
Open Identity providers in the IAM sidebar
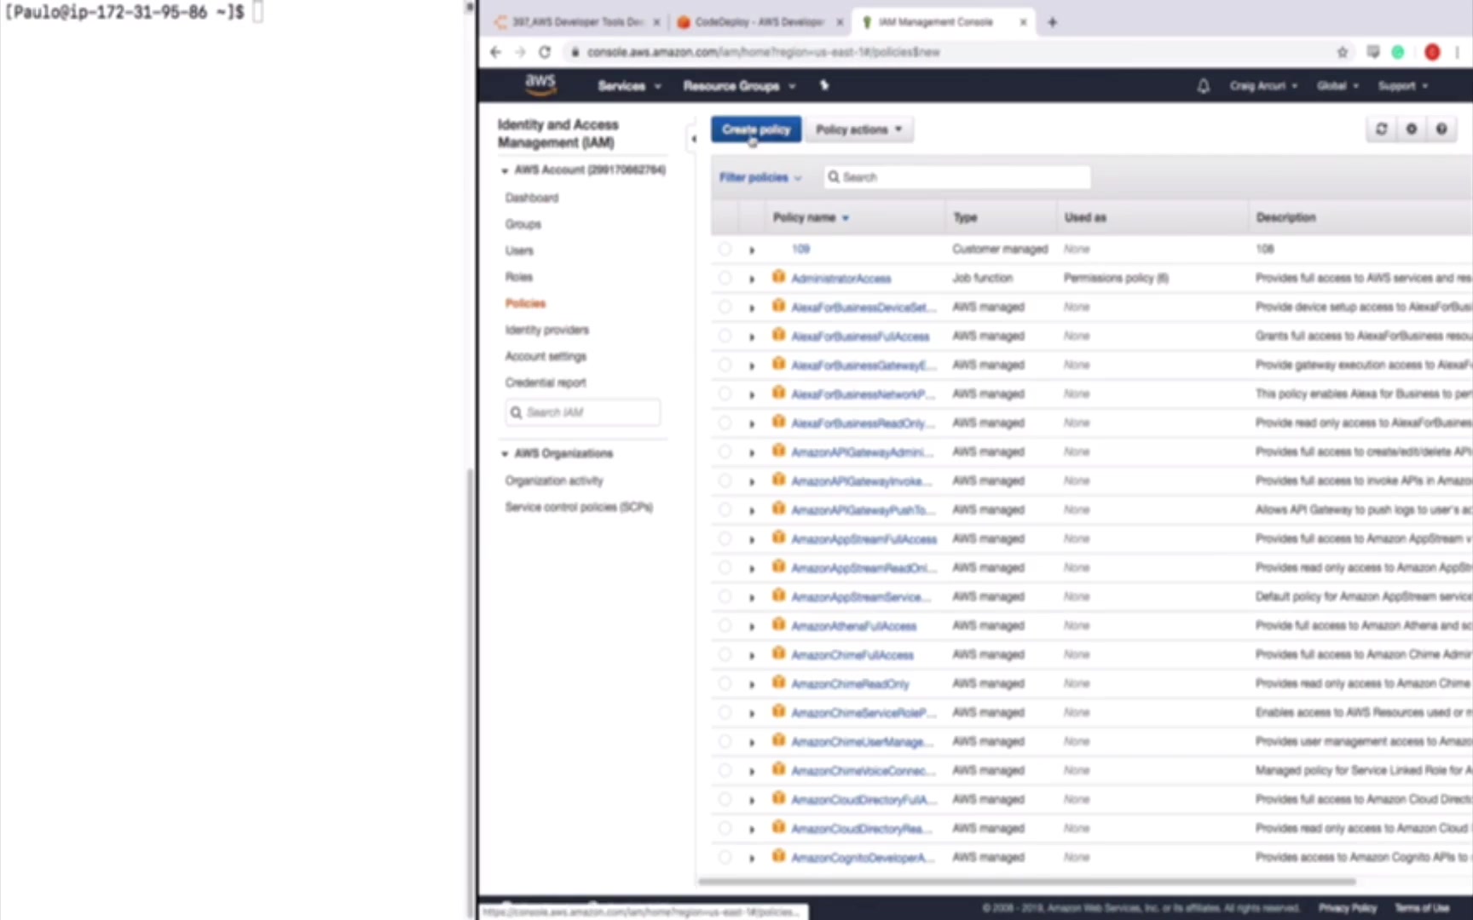coord(547,330)
